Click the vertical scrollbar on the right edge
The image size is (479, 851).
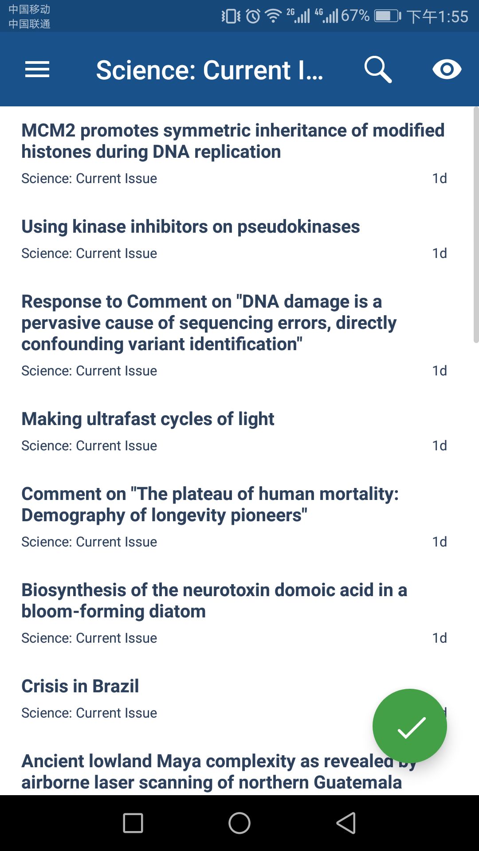click(x=476, y=225)
